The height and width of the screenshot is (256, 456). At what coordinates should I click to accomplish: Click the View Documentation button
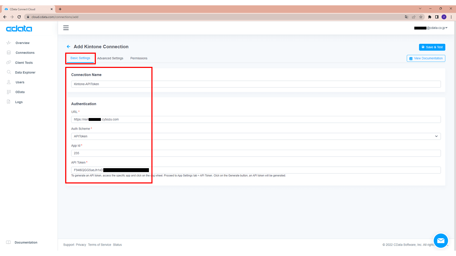[426, 58]
